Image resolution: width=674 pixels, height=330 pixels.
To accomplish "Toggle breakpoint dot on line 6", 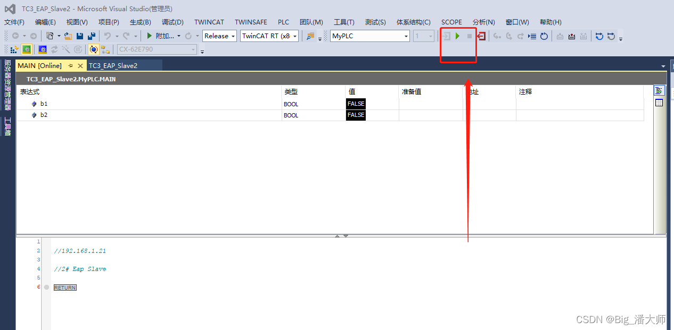I will (x=46, y=287).
